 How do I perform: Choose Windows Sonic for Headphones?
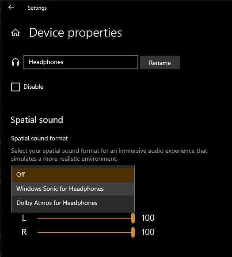coord(73,189)
